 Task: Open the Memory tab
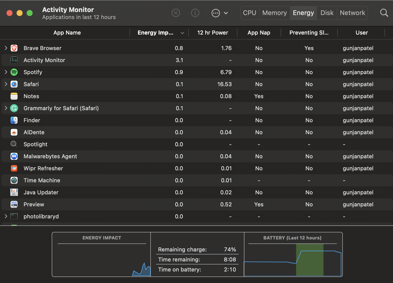coord(274,13)
